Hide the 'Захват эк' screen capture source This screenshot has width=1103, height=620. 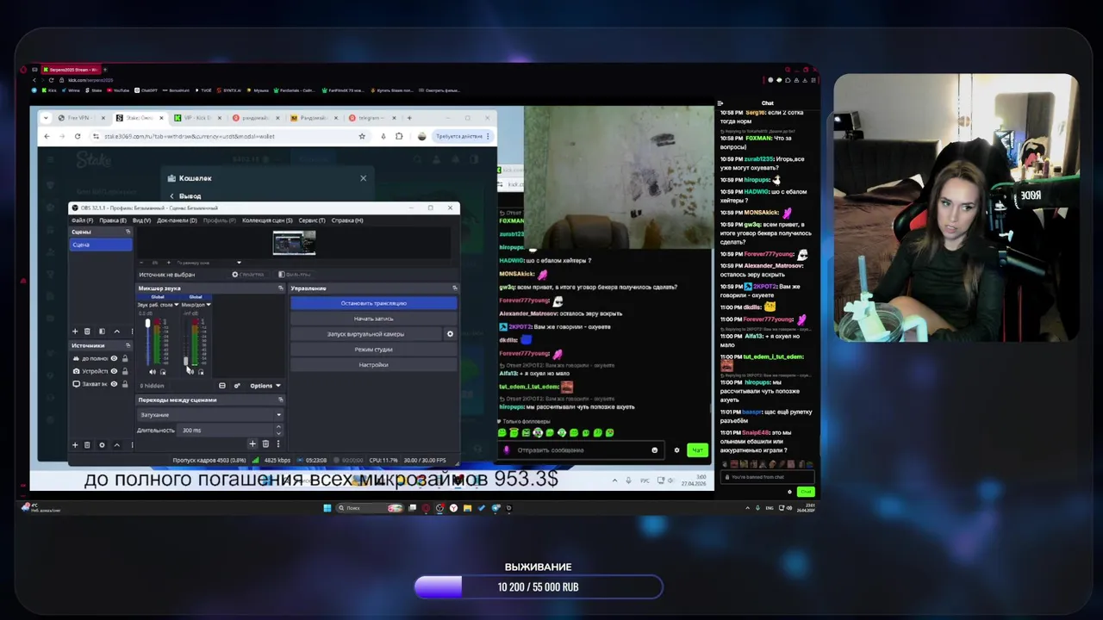coord(114,384)
